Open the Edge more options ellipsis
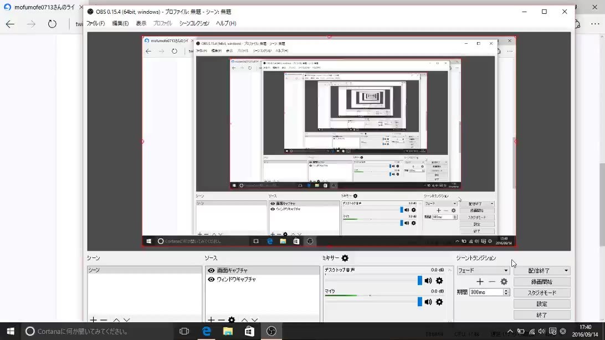 tap(595, 24)
